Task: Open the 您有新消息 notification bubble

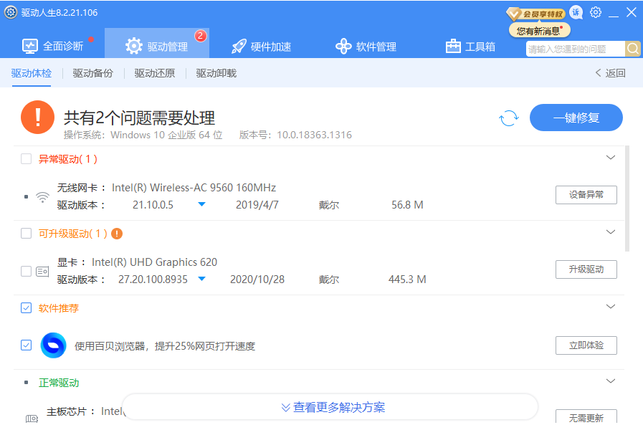Action: [x=540, y=31]
